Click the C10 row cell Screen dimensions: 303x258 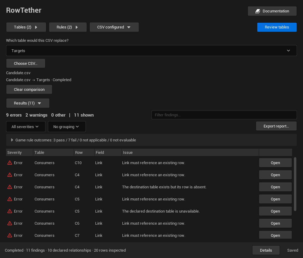[78, 163]
